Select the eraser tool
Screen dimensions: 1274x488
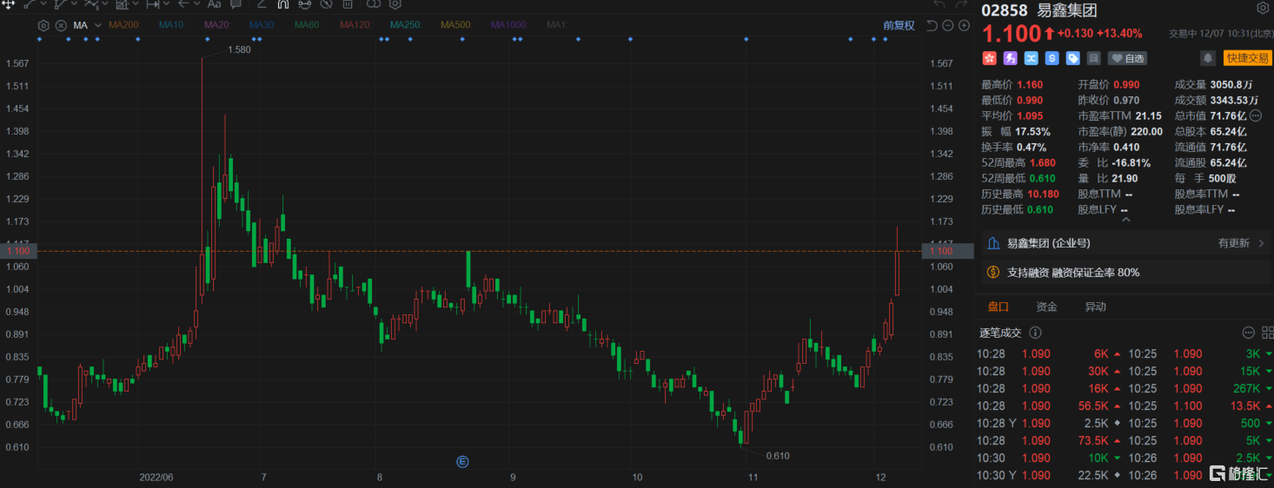[262, 4]
